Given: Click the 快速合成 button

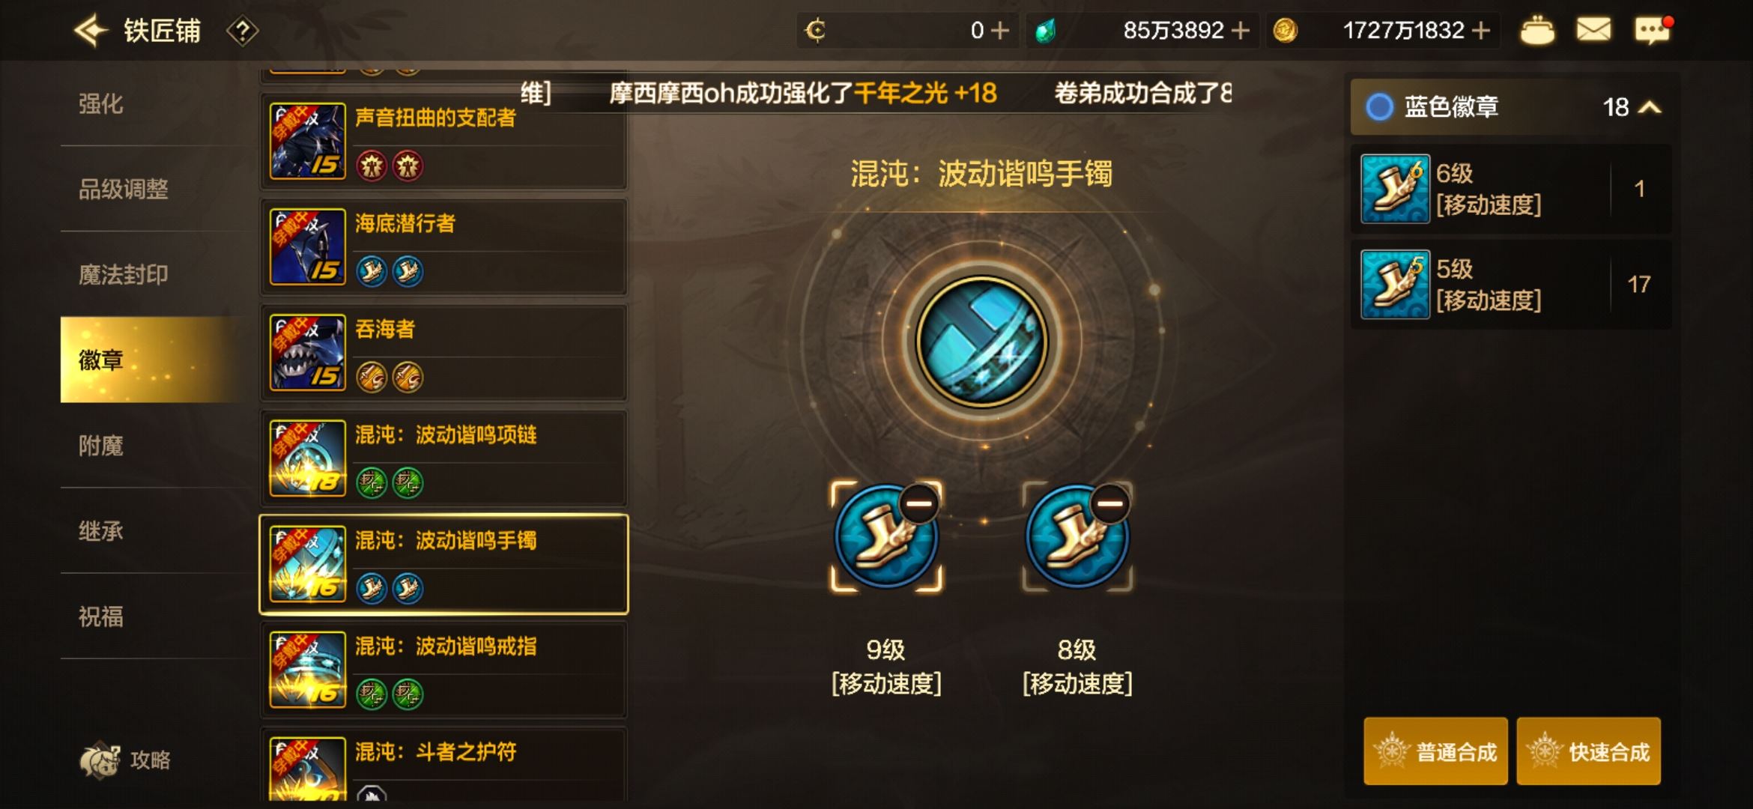Looking at the screenshot, I should [1588, 751].
